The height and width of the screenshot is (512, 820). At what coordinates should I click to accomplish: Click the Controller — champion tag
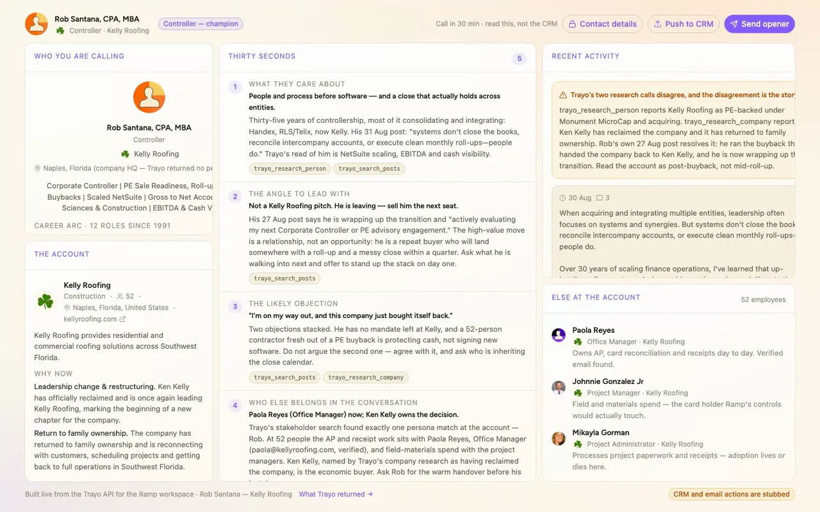pyautogui.click(x=201, y=24)
